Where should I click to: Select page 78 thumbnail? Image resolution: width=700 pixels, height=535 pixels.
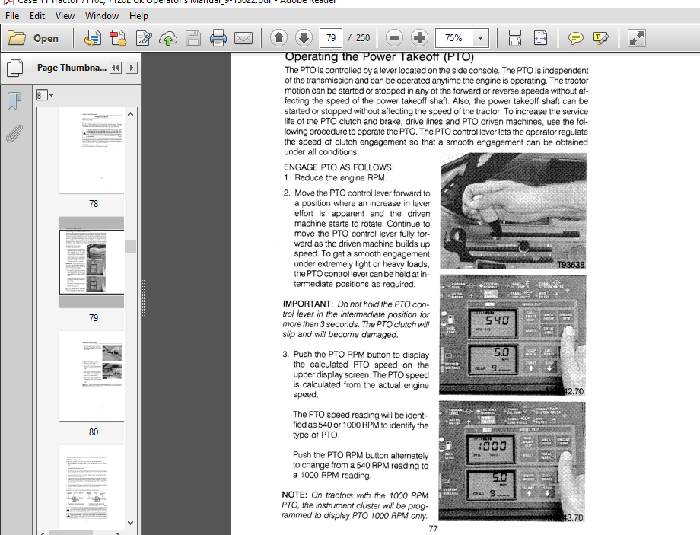(x=91, y=151)
